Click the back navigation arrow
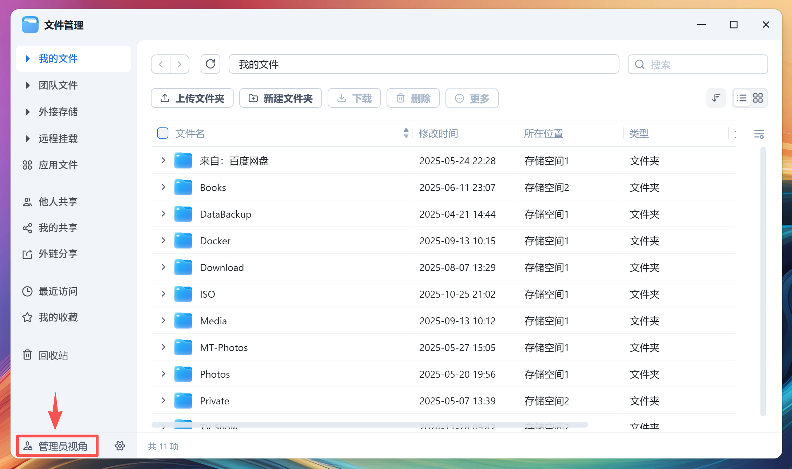Screen dimensions: 792x469 [x=161, y=64]
